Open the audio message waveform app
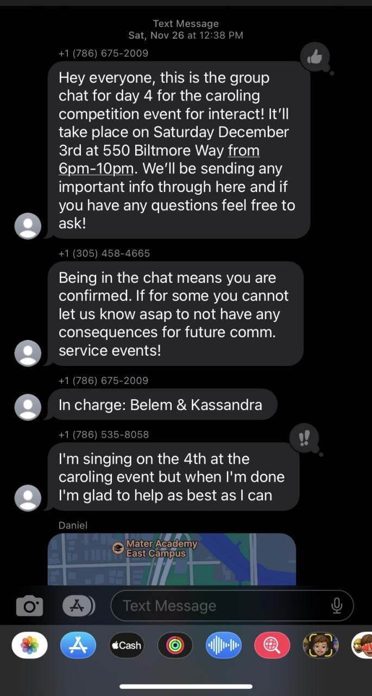 pos(223,645)
